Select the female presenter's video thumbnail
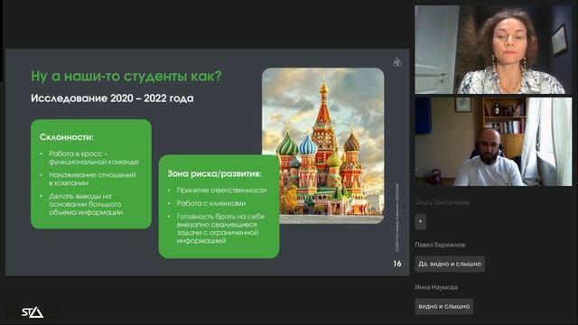The image size is (578, 325). [x=493, y=50]
